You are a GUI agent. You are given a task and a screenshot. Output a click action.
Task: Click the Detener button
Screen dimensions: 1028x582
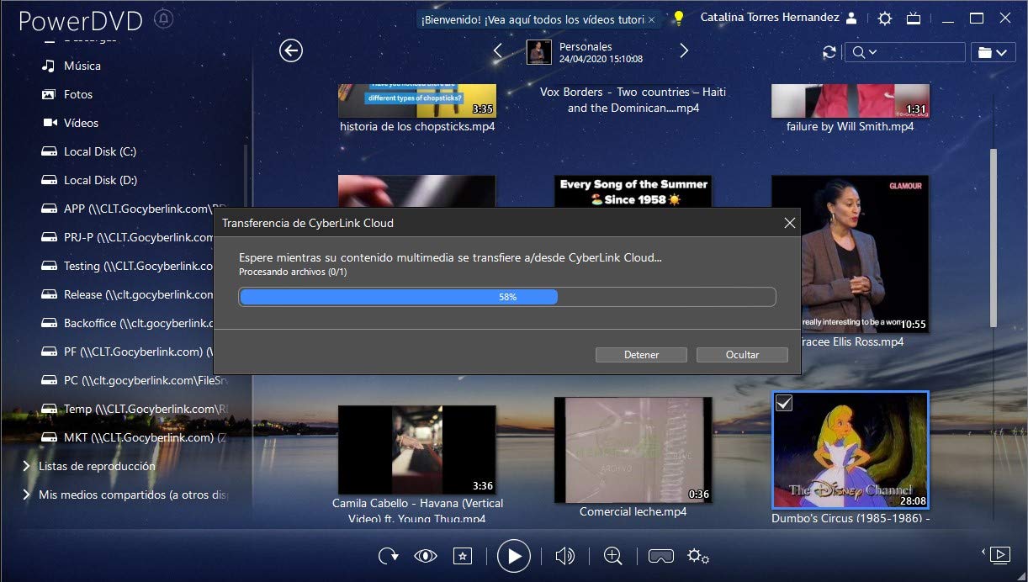[x=641, y=355]
